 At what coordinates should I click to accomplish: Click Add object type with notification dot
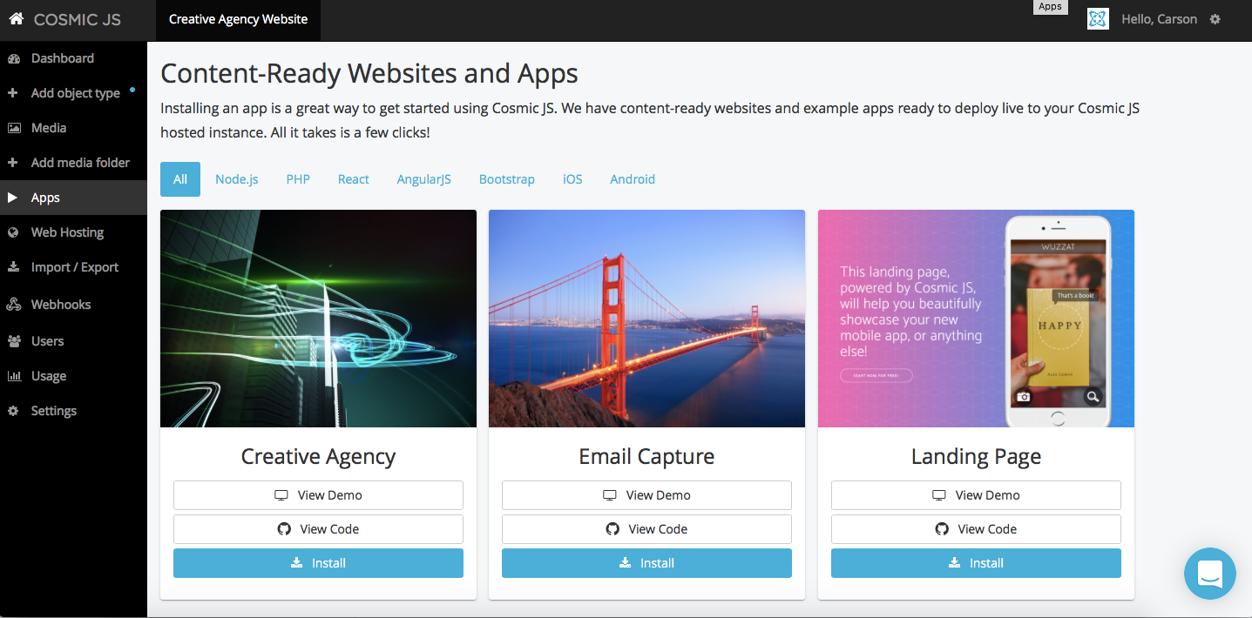click(72, 92)
